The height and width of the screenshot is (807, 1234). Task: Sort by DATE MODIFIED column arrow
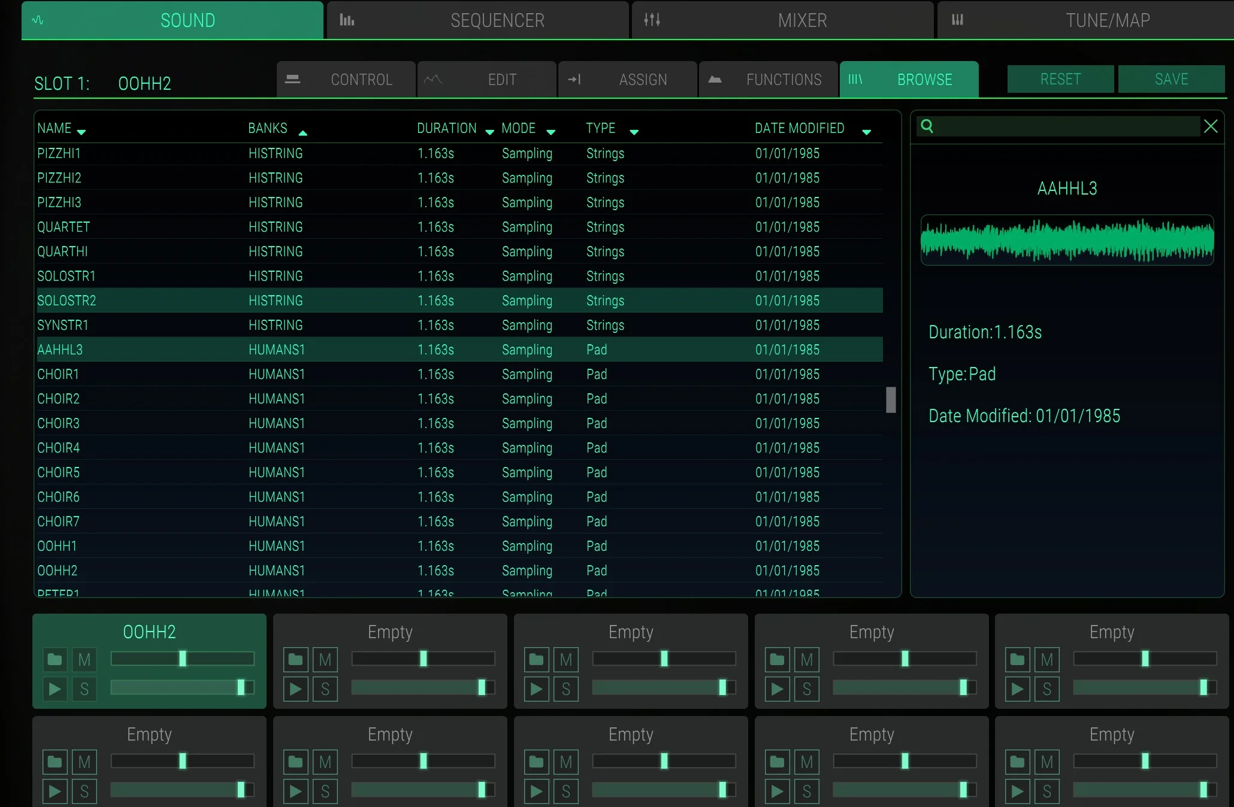866,132
